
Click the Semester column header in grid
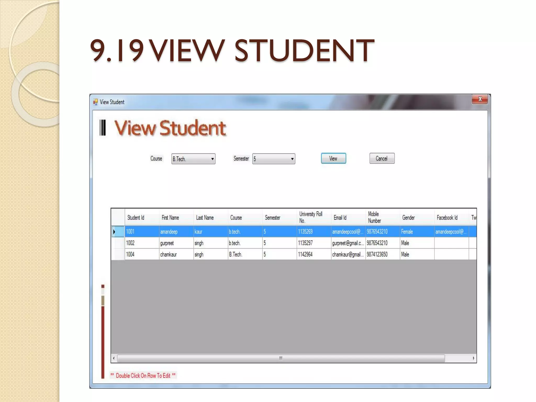(280, 217)
